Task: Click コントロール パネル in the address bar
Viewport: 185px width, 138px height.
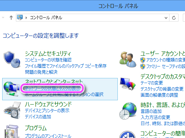Action: [46, 18]
